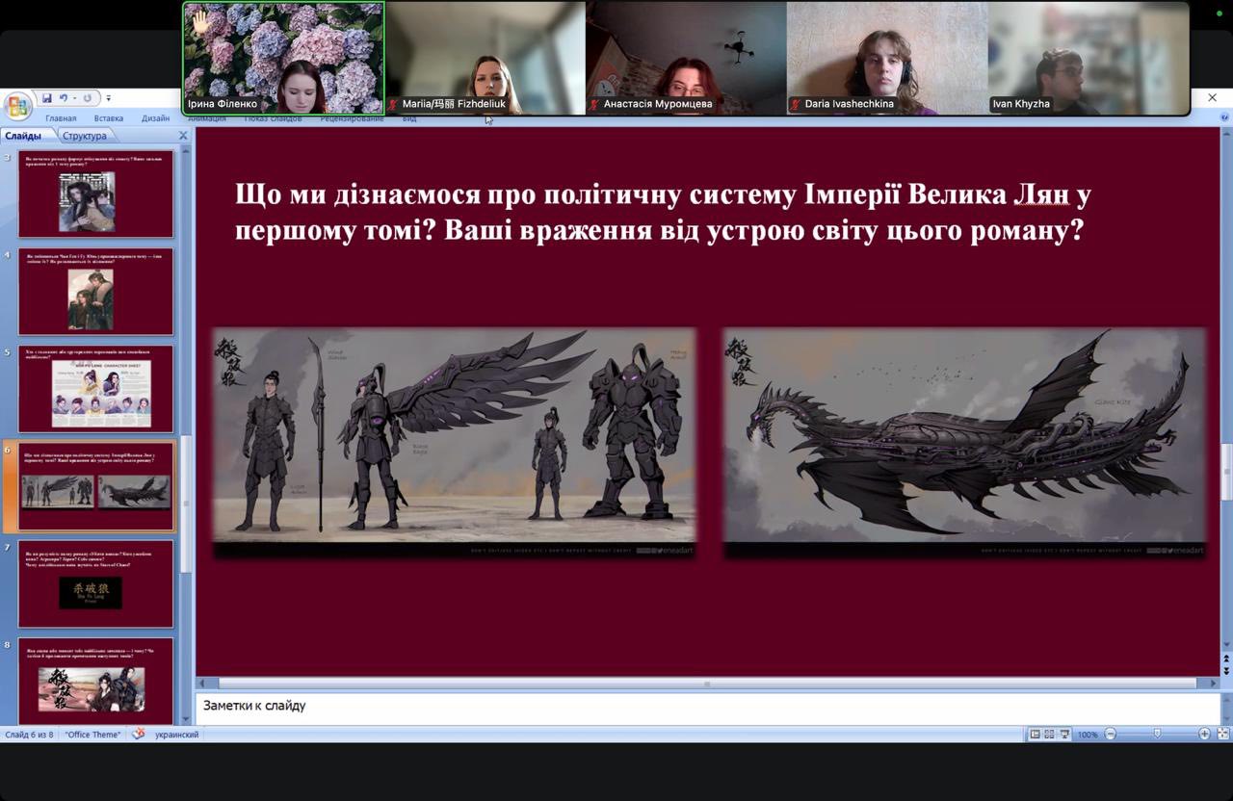This screenshot has height=801, width=1233.
Task: Click украинский language indicator
Action: 176,735
